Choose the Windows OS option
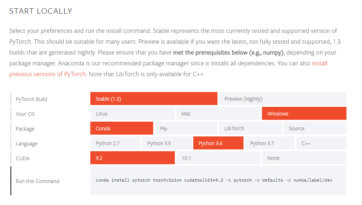This screenshot has height=205, width=362. [304, 113]
